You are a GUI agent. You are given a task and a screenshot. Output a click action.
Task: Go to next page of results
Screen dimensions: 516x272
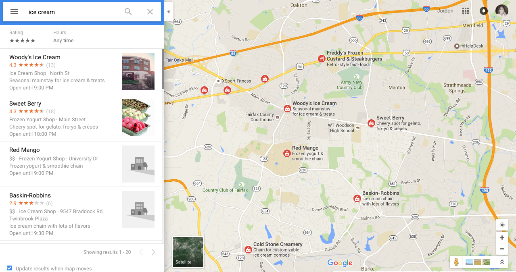(x=153, y=252)
